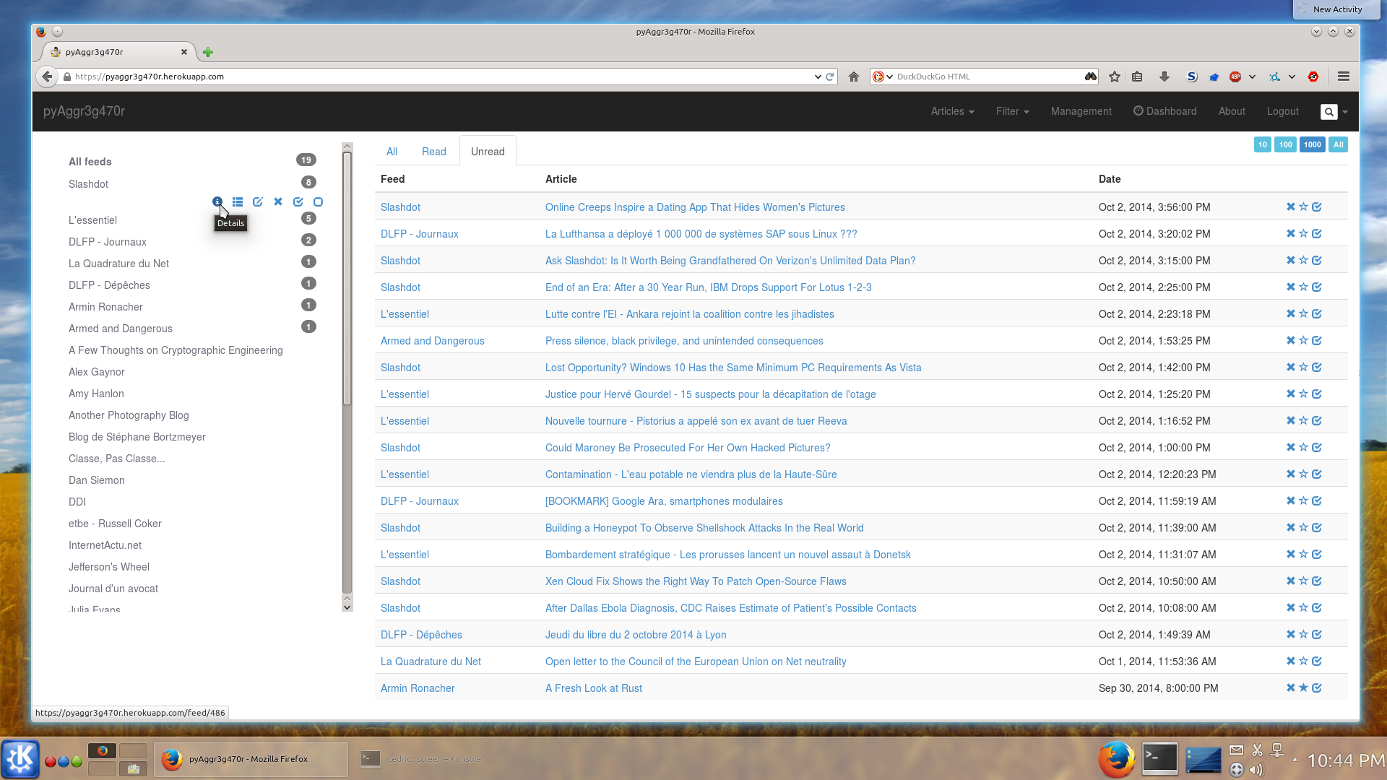This screenshot has width=1387, height=780.
Task: Star 'Justice pour Hervé Gourdel' article
Action: pyautogui.click(x=1304, y=394)
